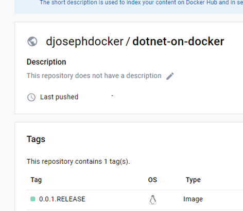The height and width of the screenshot is (211, 243).
Task: Click the placeholder text 'This repository does not have a description'
Action: click(x=94, y=76)
